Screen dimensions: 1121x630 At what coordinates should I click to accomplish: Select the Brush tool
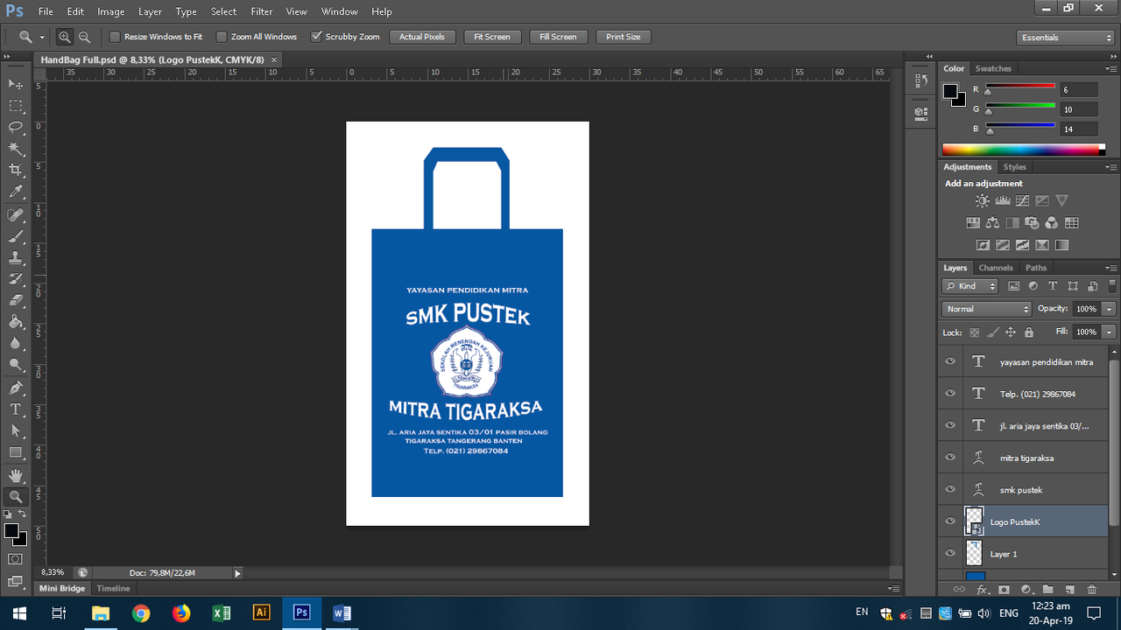[x=16, y=236]
